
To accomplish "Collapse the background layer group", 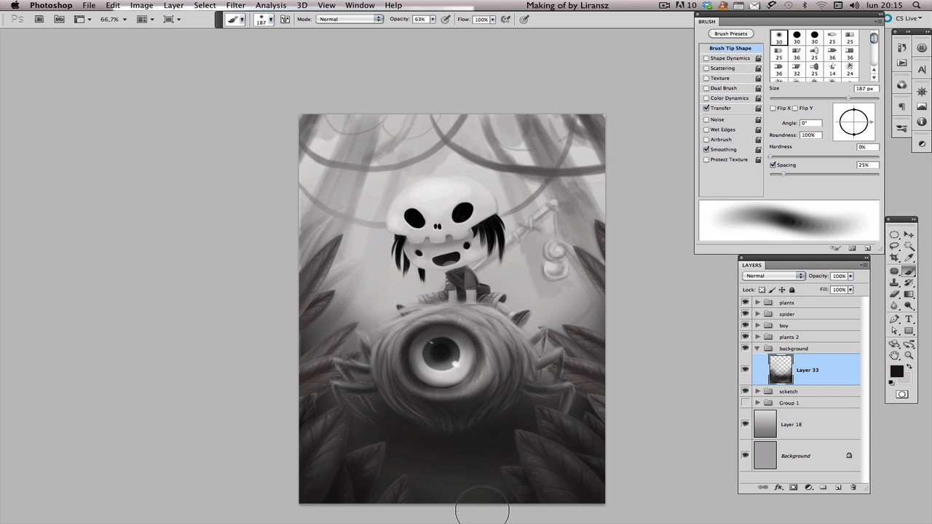I will point(757,349).
